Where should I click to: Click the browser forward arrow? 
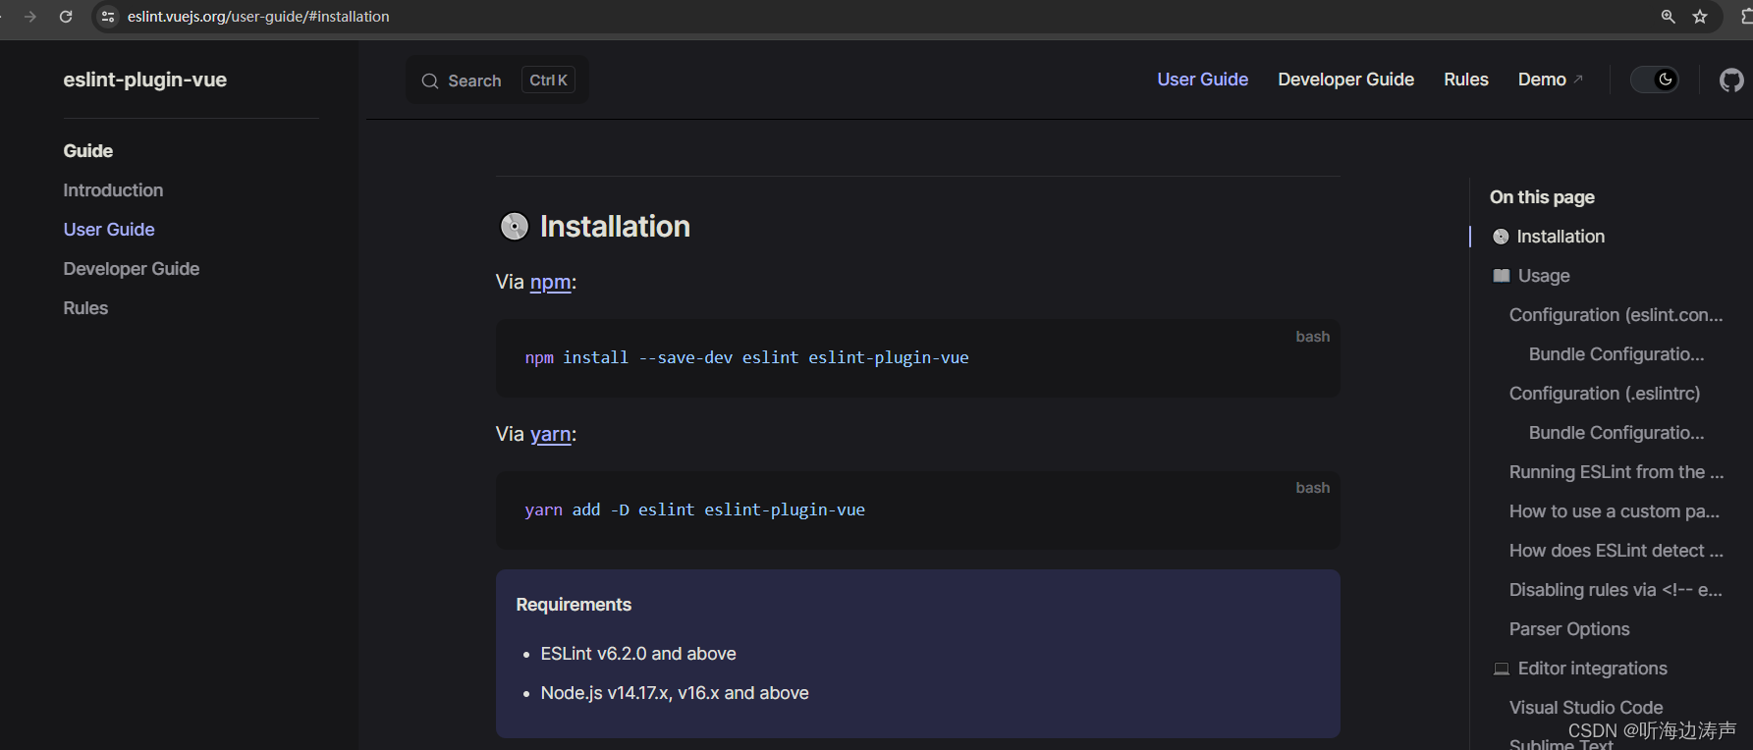click(x=30, y=17)
